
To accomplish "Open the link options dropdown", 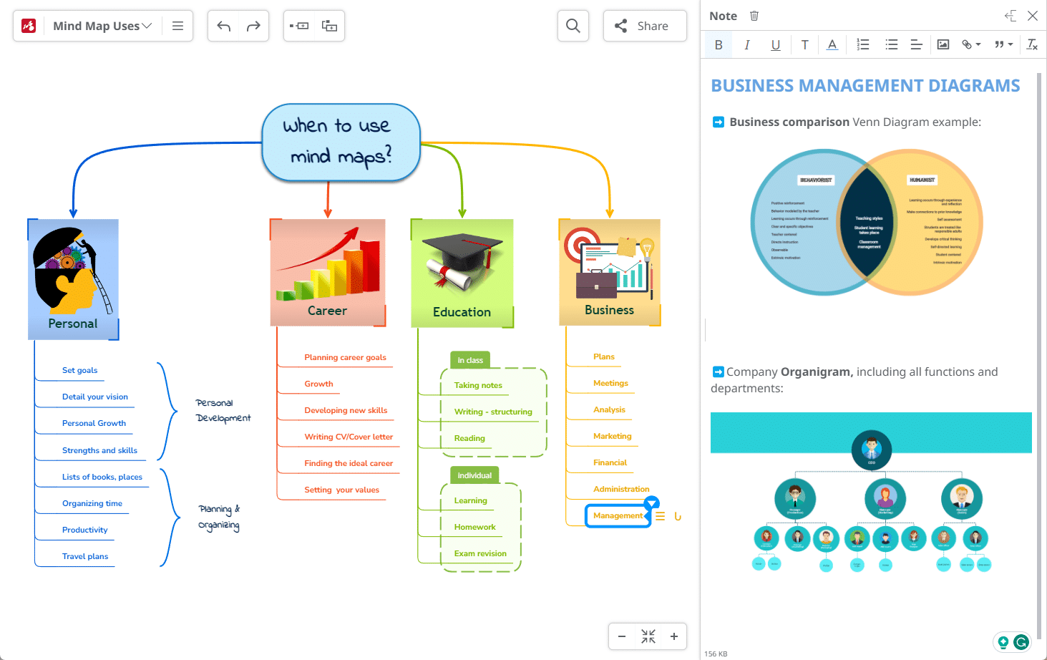I will (x=971, y=45).
